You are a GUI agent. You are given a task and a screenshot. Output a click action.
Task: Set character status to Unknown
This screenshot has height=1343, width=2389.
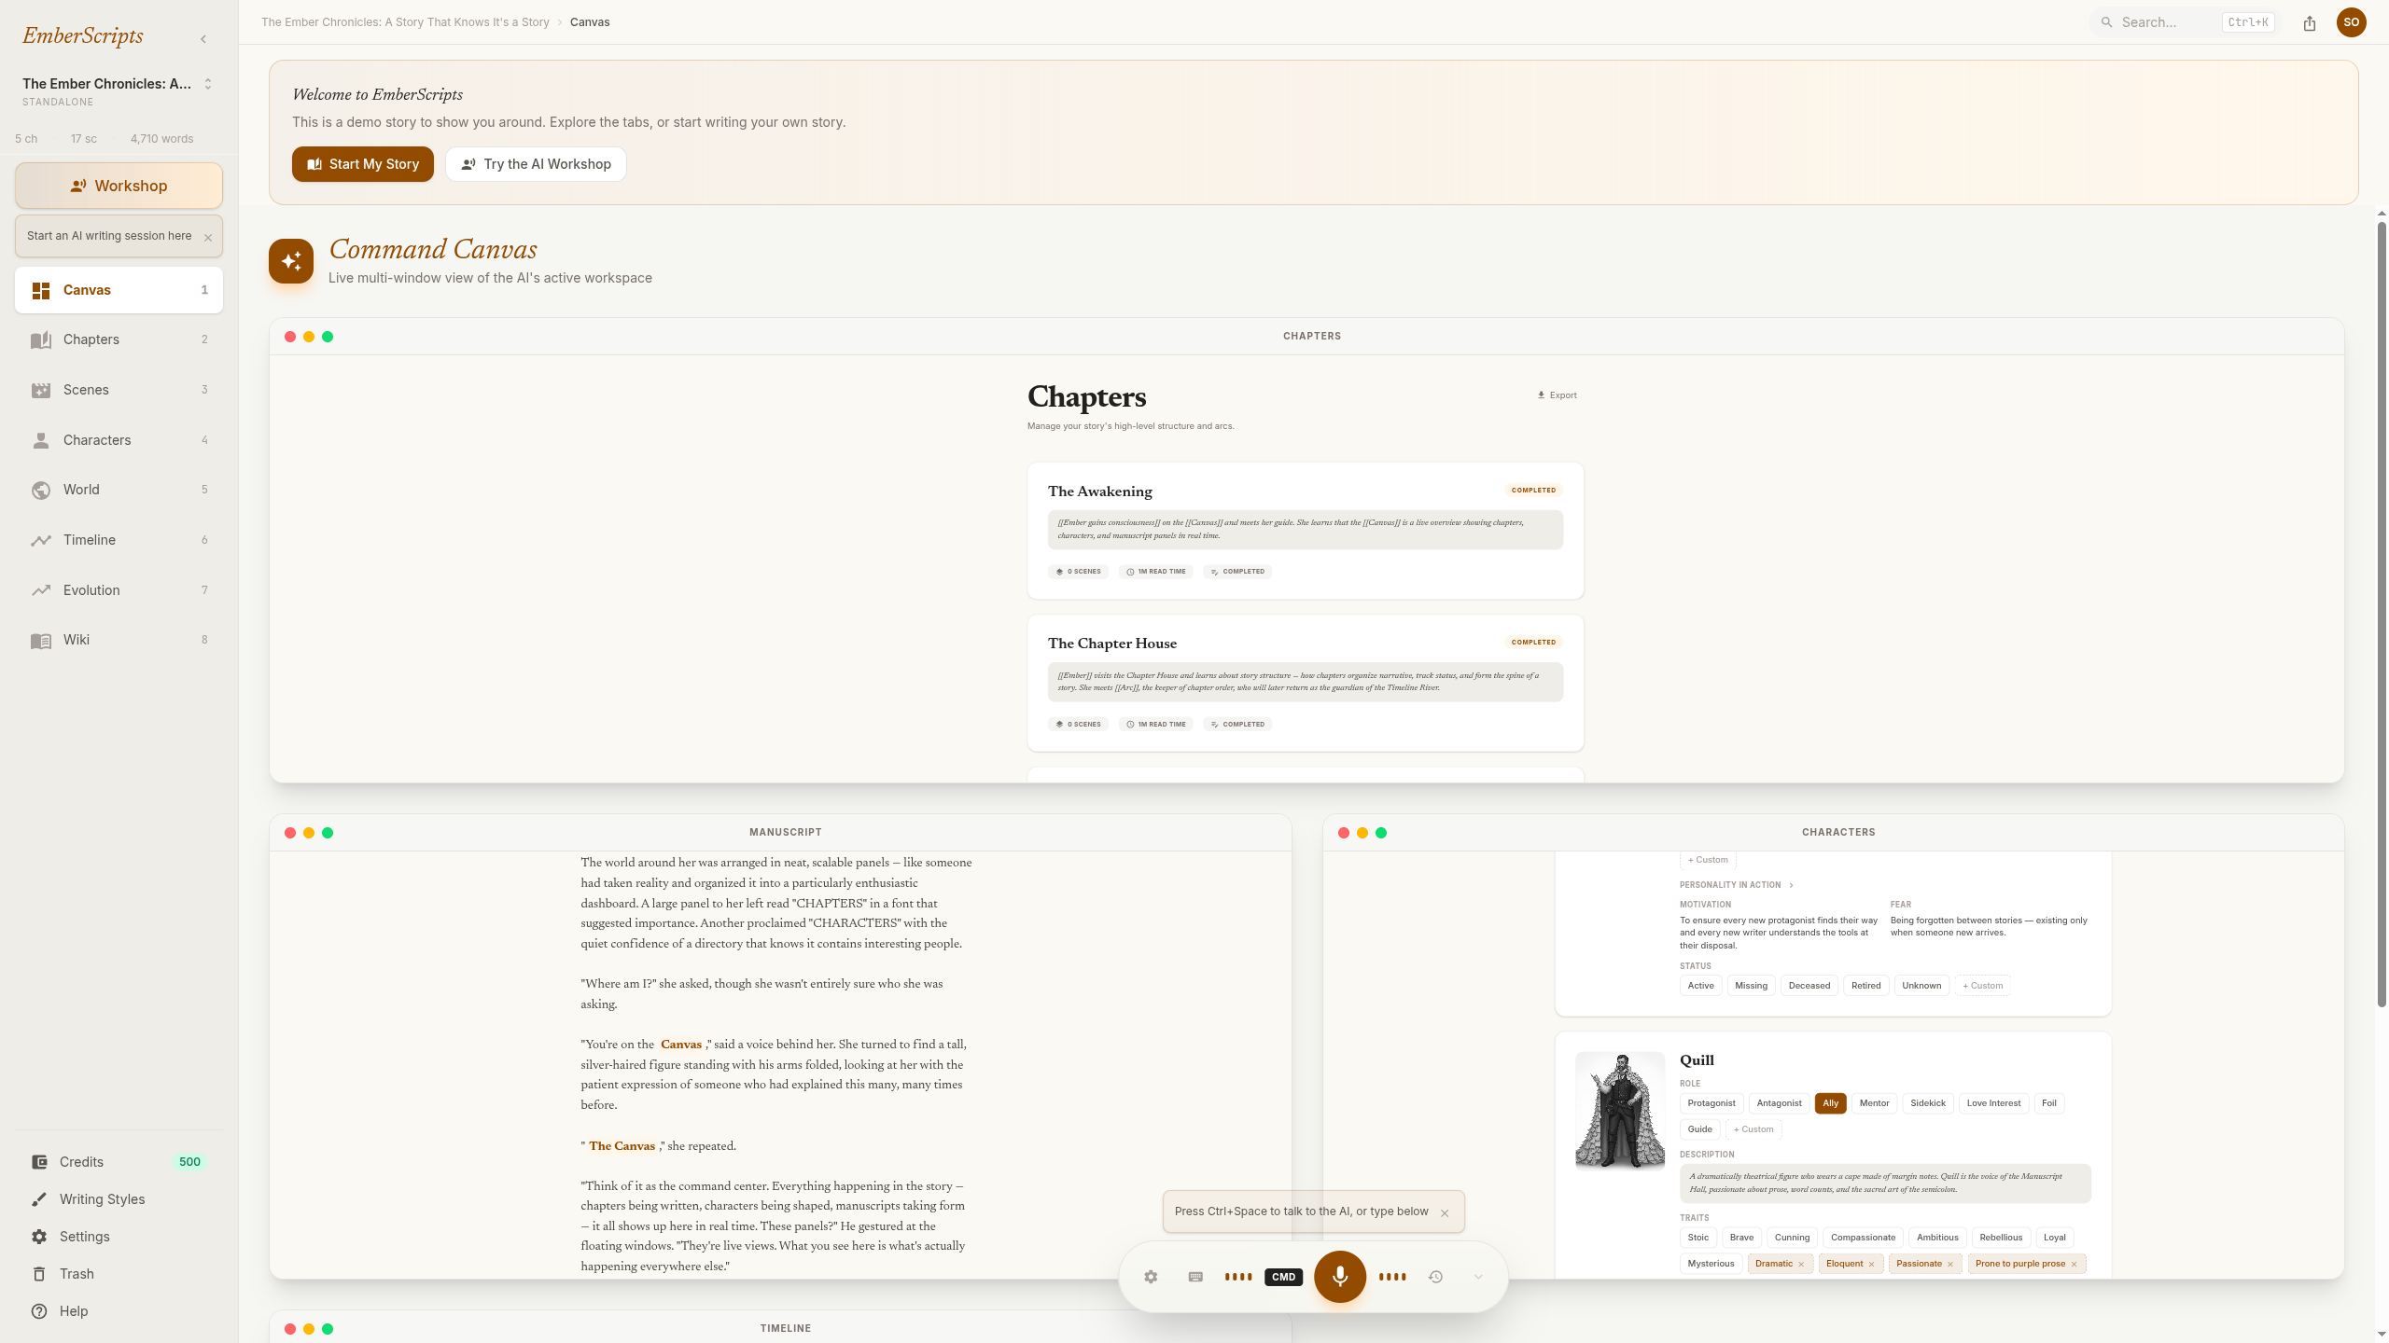(x=1921, y=986)
